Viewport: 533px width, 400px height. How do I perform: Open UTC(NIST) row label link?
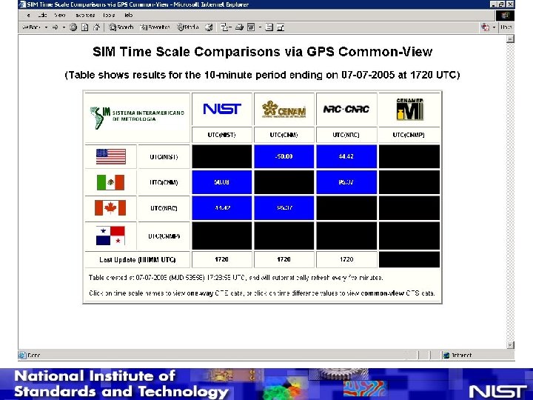(164, 157)
